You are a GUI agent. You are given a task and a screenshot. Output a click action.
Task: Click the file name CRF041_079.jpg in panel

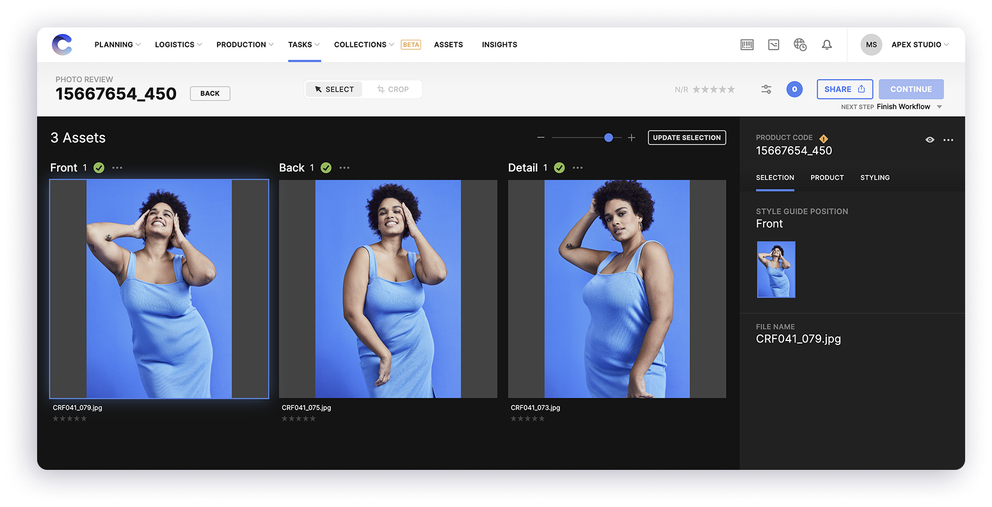(x=798, y=339)
